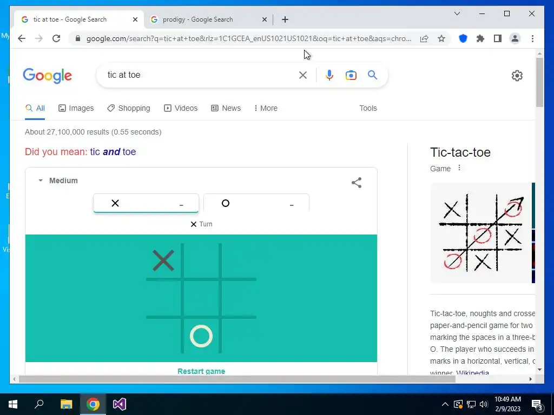Switch to the Images results tab
This screenshot has height=415, width=554.
coord(76,108)
